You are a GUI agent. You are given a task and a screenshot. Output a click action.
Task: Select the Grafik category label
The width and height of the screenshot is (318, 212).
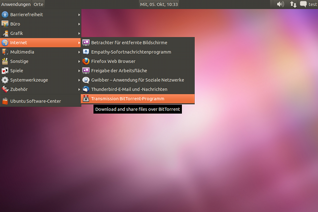pyautogui.click(x=17, y=33)
